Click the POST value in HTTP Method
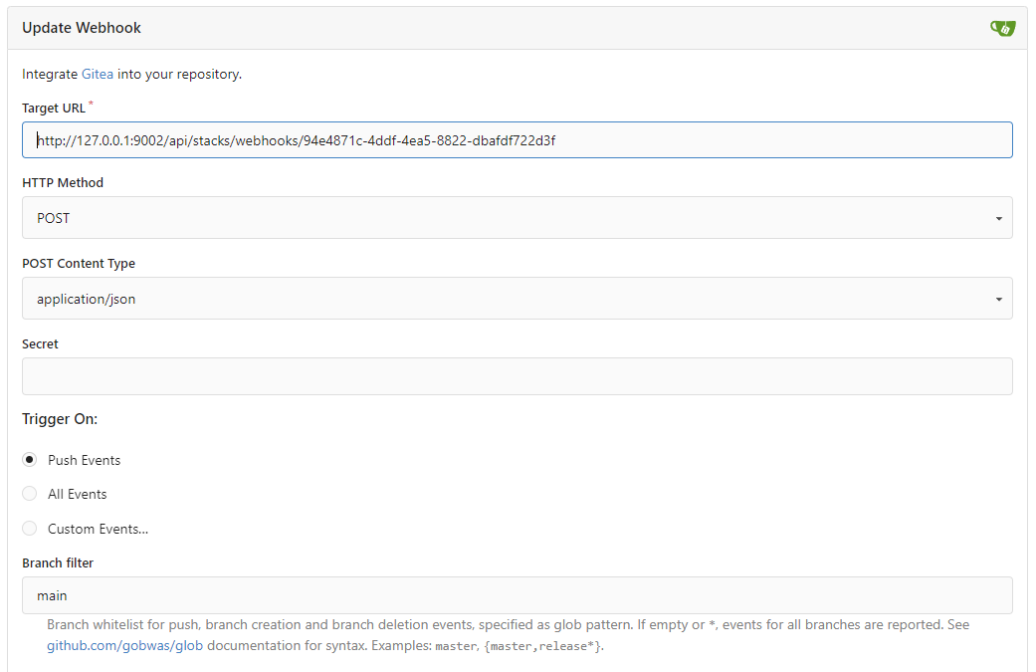 click(x=51, y=218)
